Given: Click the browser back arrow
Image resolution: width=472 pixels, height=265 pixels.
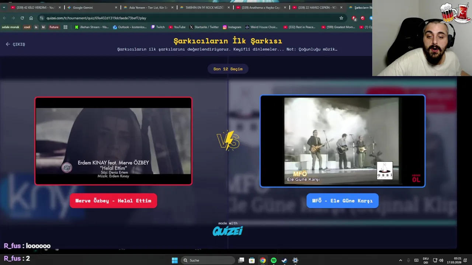Looking at the screenshot, I should tap(4, 18).
